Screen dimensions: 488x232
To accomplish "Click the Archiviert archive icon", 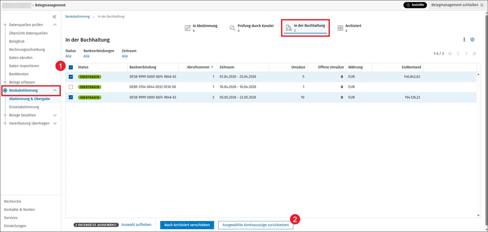I will pos(340,28).
